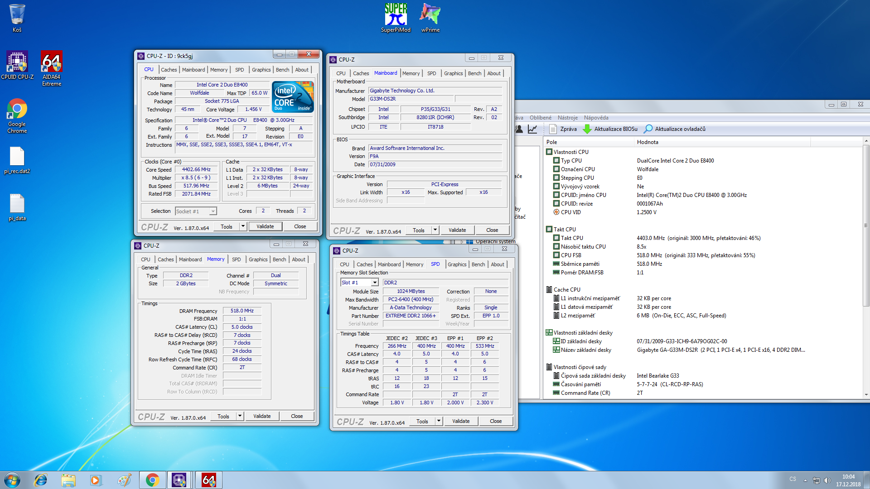
Task: Open the Oblíbené menu in AIDA64
Action: point(540,118)
